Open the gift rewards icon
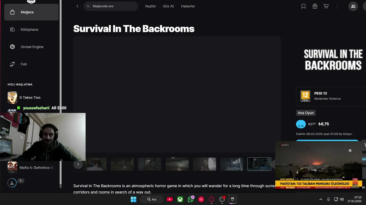Viewport: 366px width, 205px height. 315,6
